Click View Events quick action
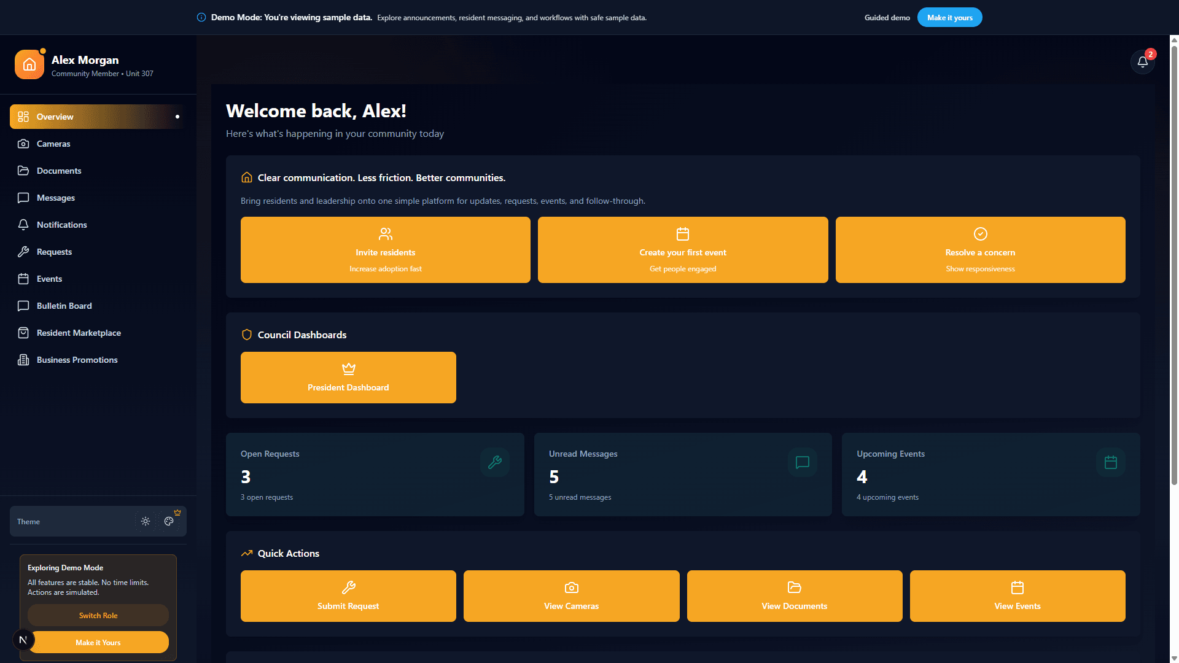The height and width of the screenshot is (663, 1179). coord(1018,596)
